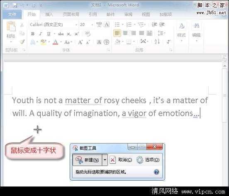
Task: Click Cancel (取消) in Snipping Tool
Action: pyautogui.click(x=121, y=160)
